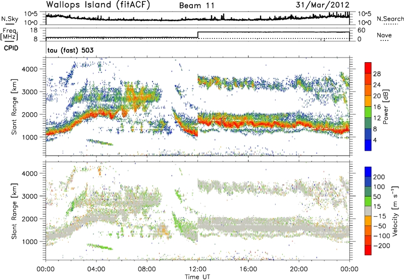The image size is (404, 280).
Task: Click the date 31/Mar/2012
Action: tap(323, 5)
